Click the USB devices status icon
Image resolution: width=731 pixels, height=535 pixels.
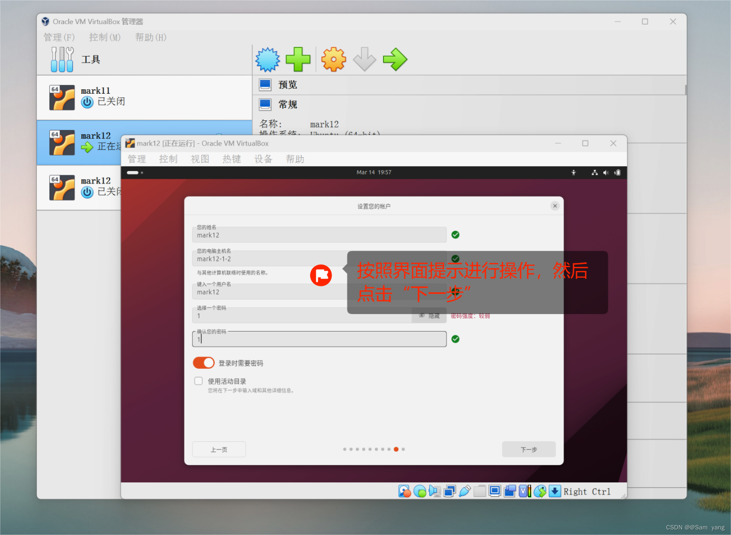tap(465, 491)
